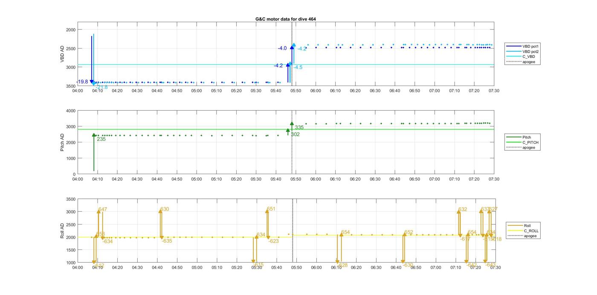Click the "-623" roll annotation
597x295 pixels.
(x=273, y=241)
